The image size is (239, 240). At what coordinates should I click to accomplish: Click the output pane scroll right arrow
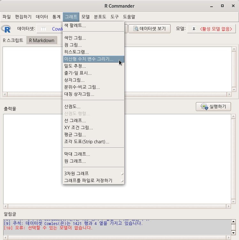click(x=228, y=206)
